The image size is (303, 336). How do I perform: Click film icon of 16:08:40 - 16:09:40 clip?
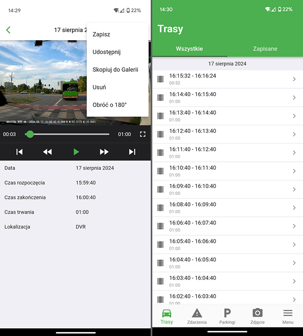[x=160, y=208]
